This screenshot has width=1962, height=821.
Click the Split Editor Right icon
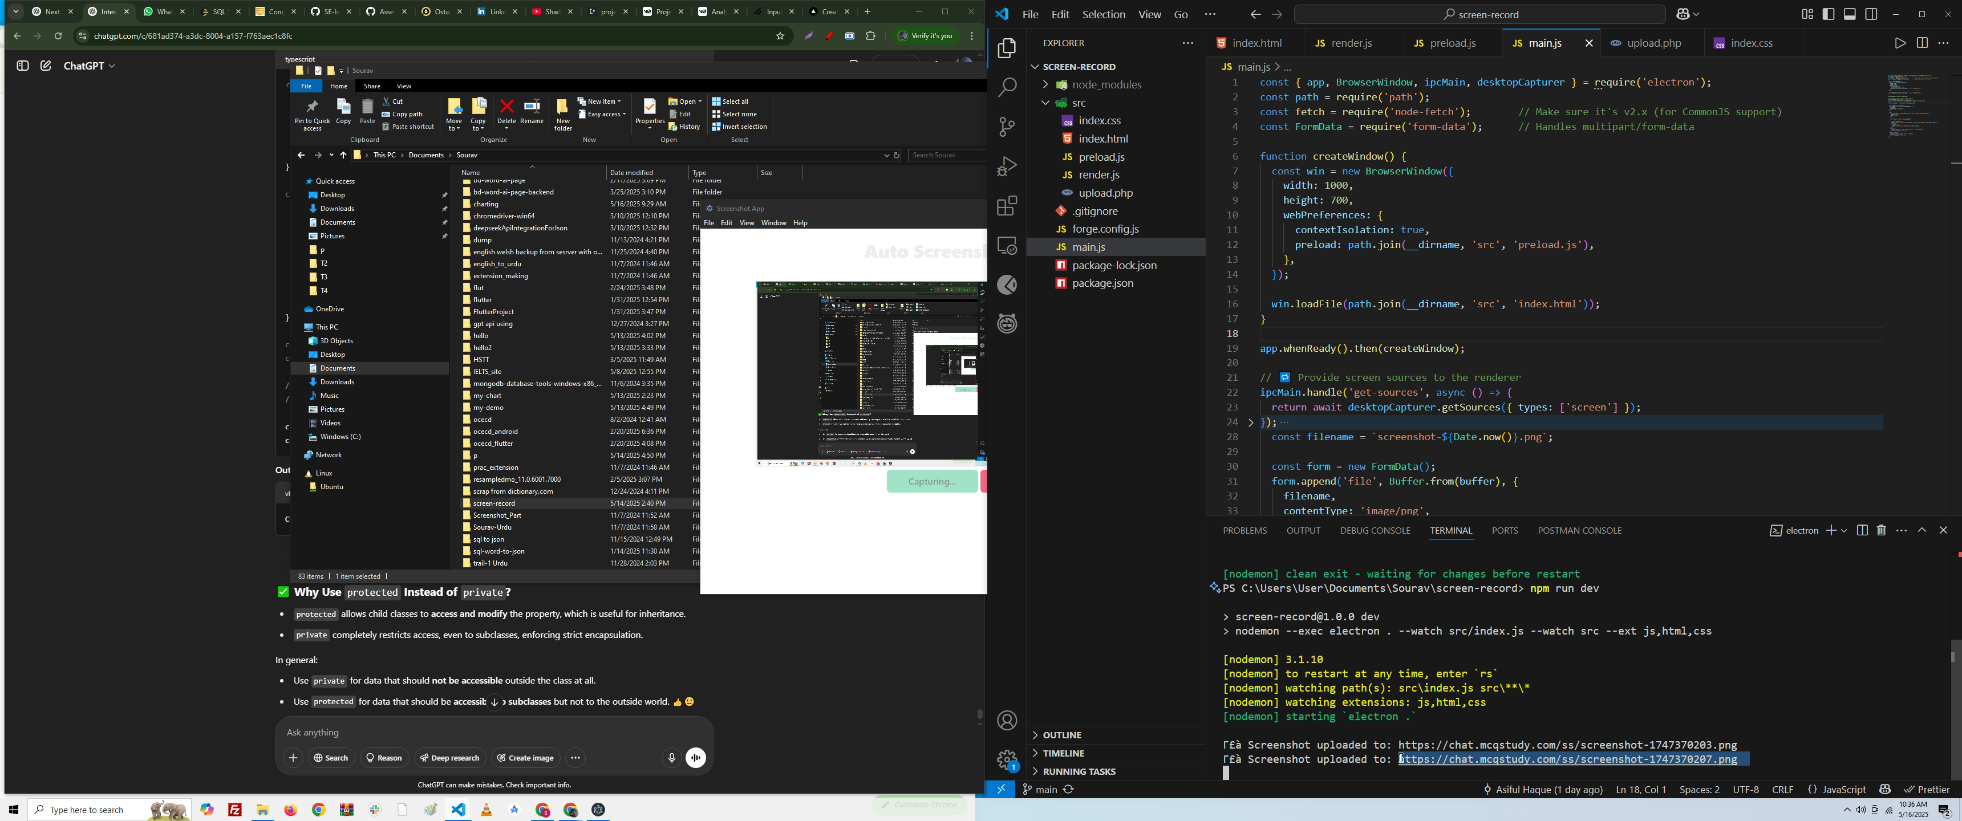pyautogui.click(x=1922, y=43)
